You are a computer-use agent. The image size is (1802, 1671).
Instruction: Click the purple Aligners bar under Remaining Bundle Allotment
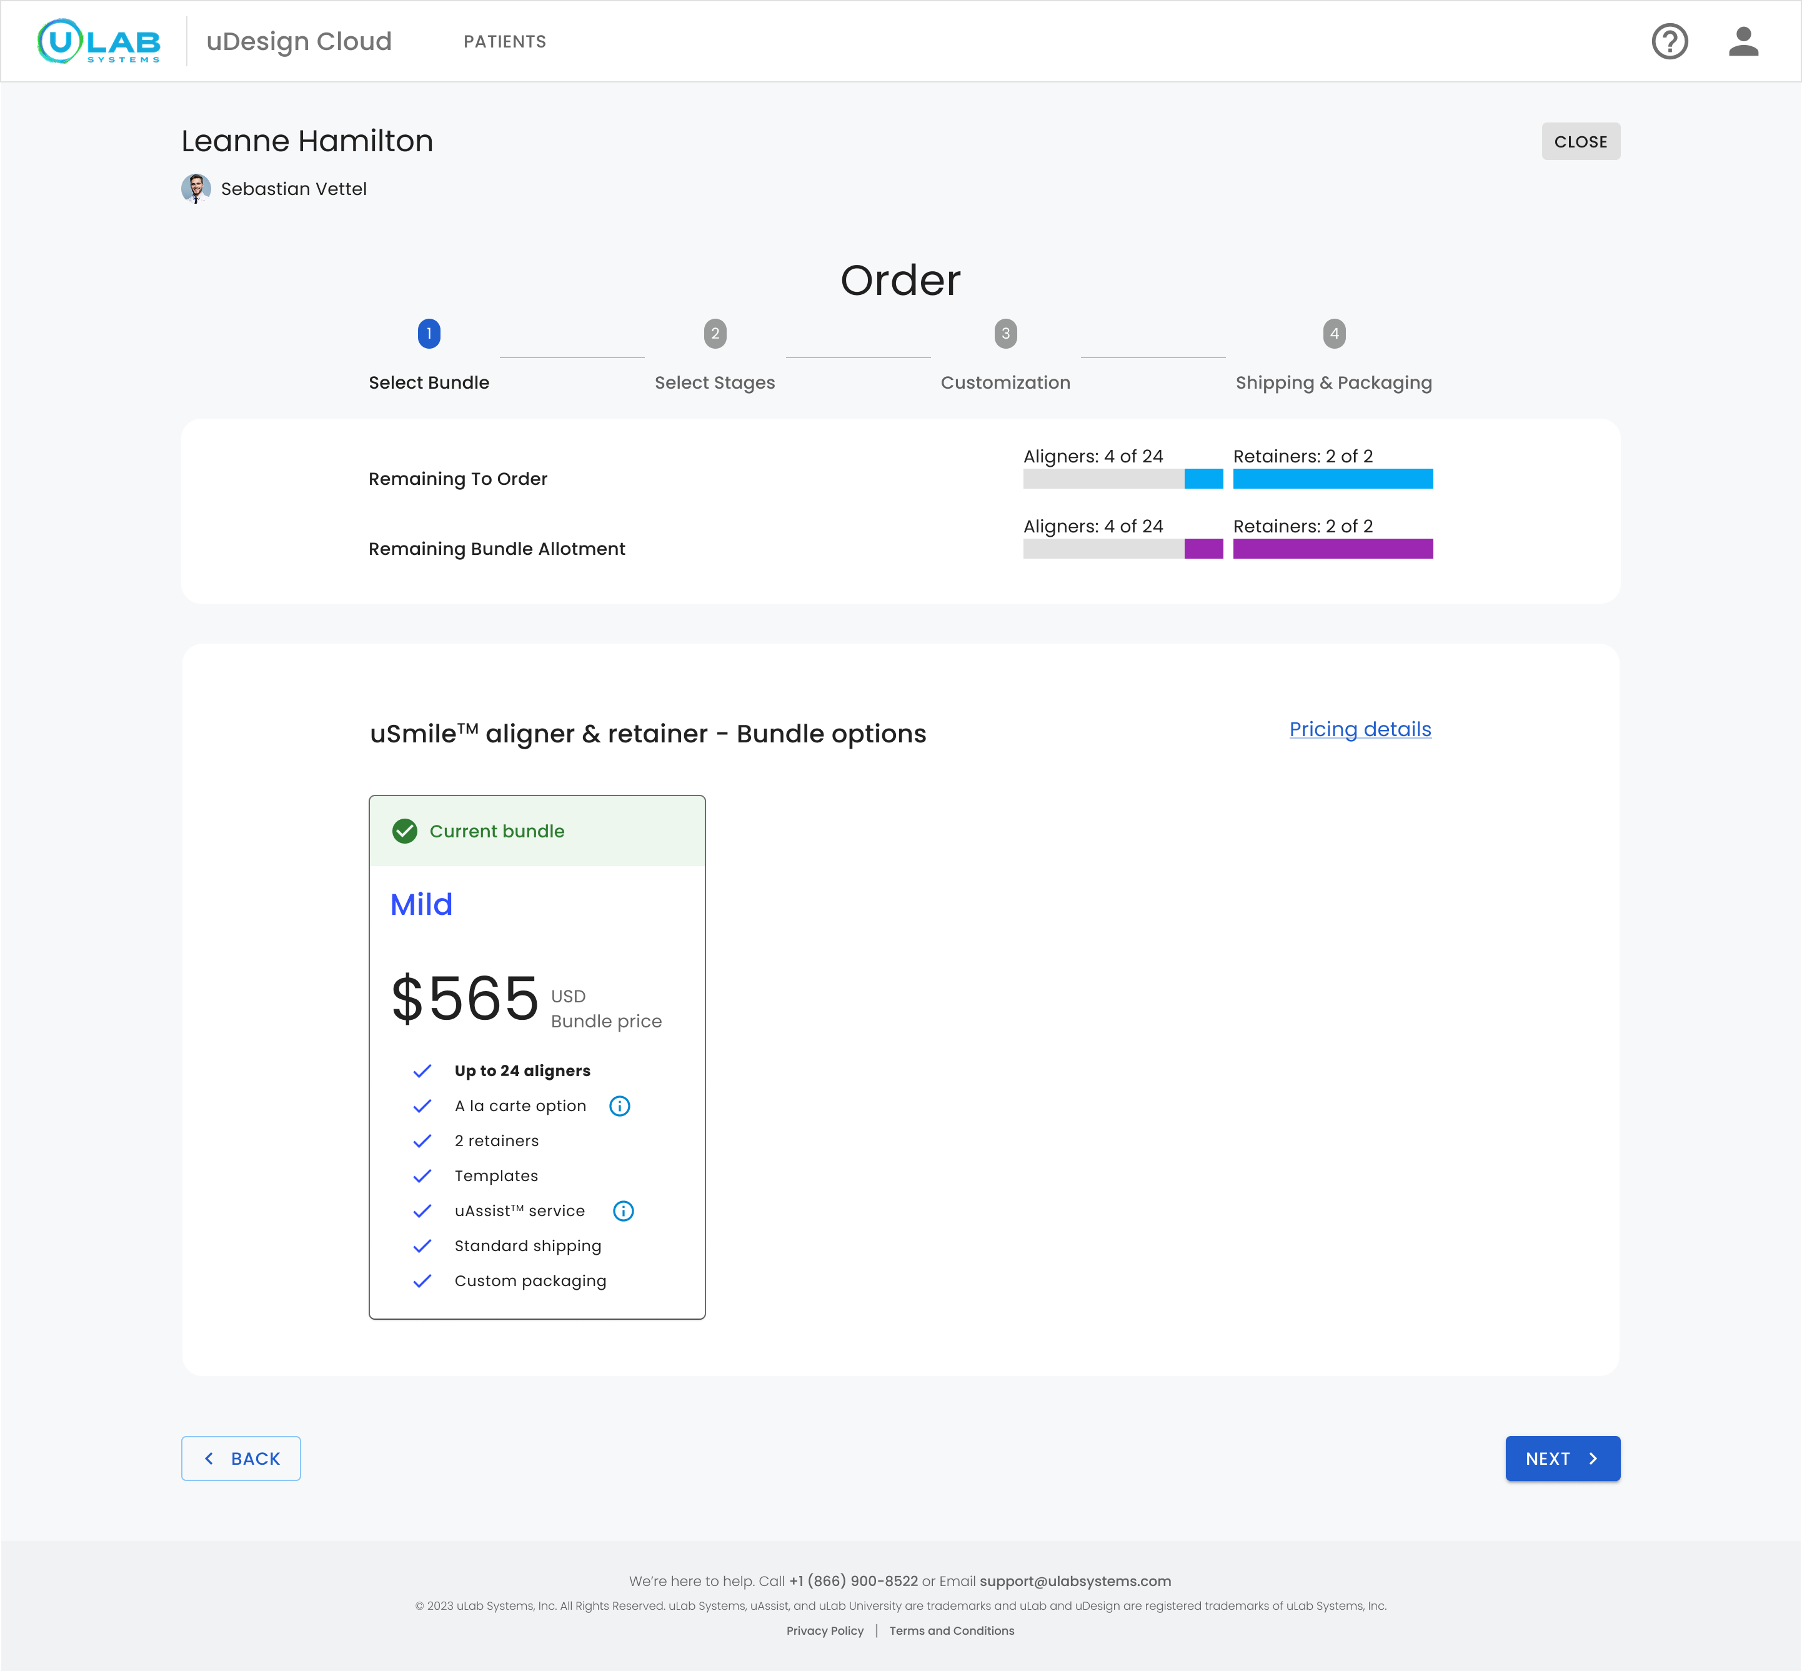tap(1123, 549)
